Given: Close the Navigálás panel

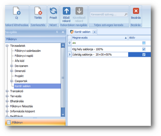Looking at the screenshot, I should pos(63,32).
